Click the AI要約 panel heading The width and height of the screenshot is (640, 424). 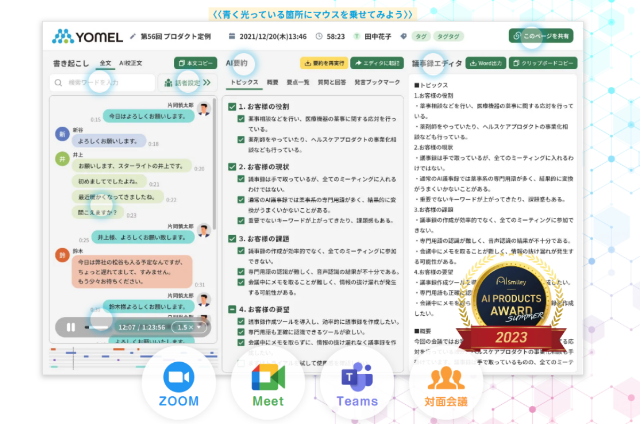coord(237,63)
